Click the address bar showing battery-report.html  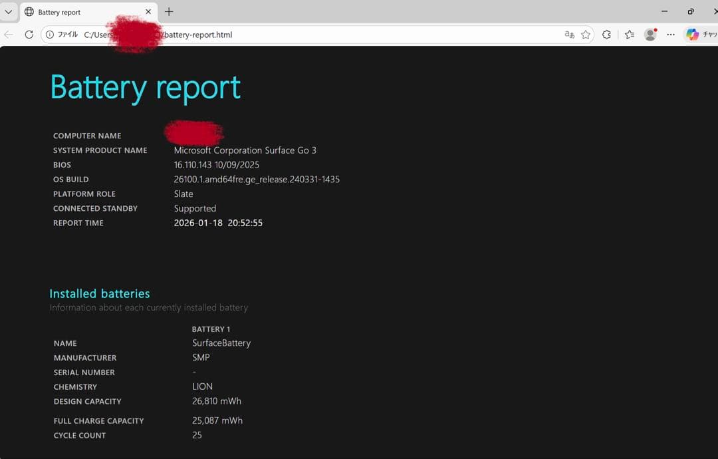(x=199, y=35)
